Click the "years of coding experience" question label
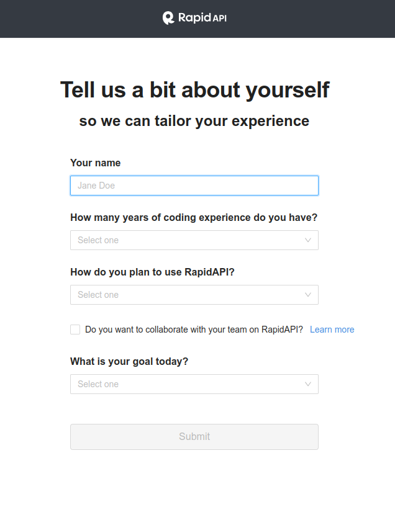 tap(194, 217)
